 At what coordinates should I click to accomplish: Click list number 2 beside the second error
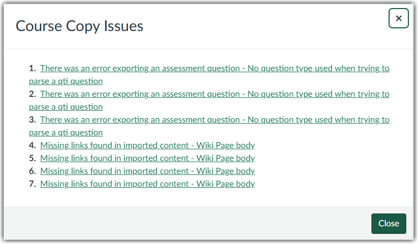tap(32, 94)
